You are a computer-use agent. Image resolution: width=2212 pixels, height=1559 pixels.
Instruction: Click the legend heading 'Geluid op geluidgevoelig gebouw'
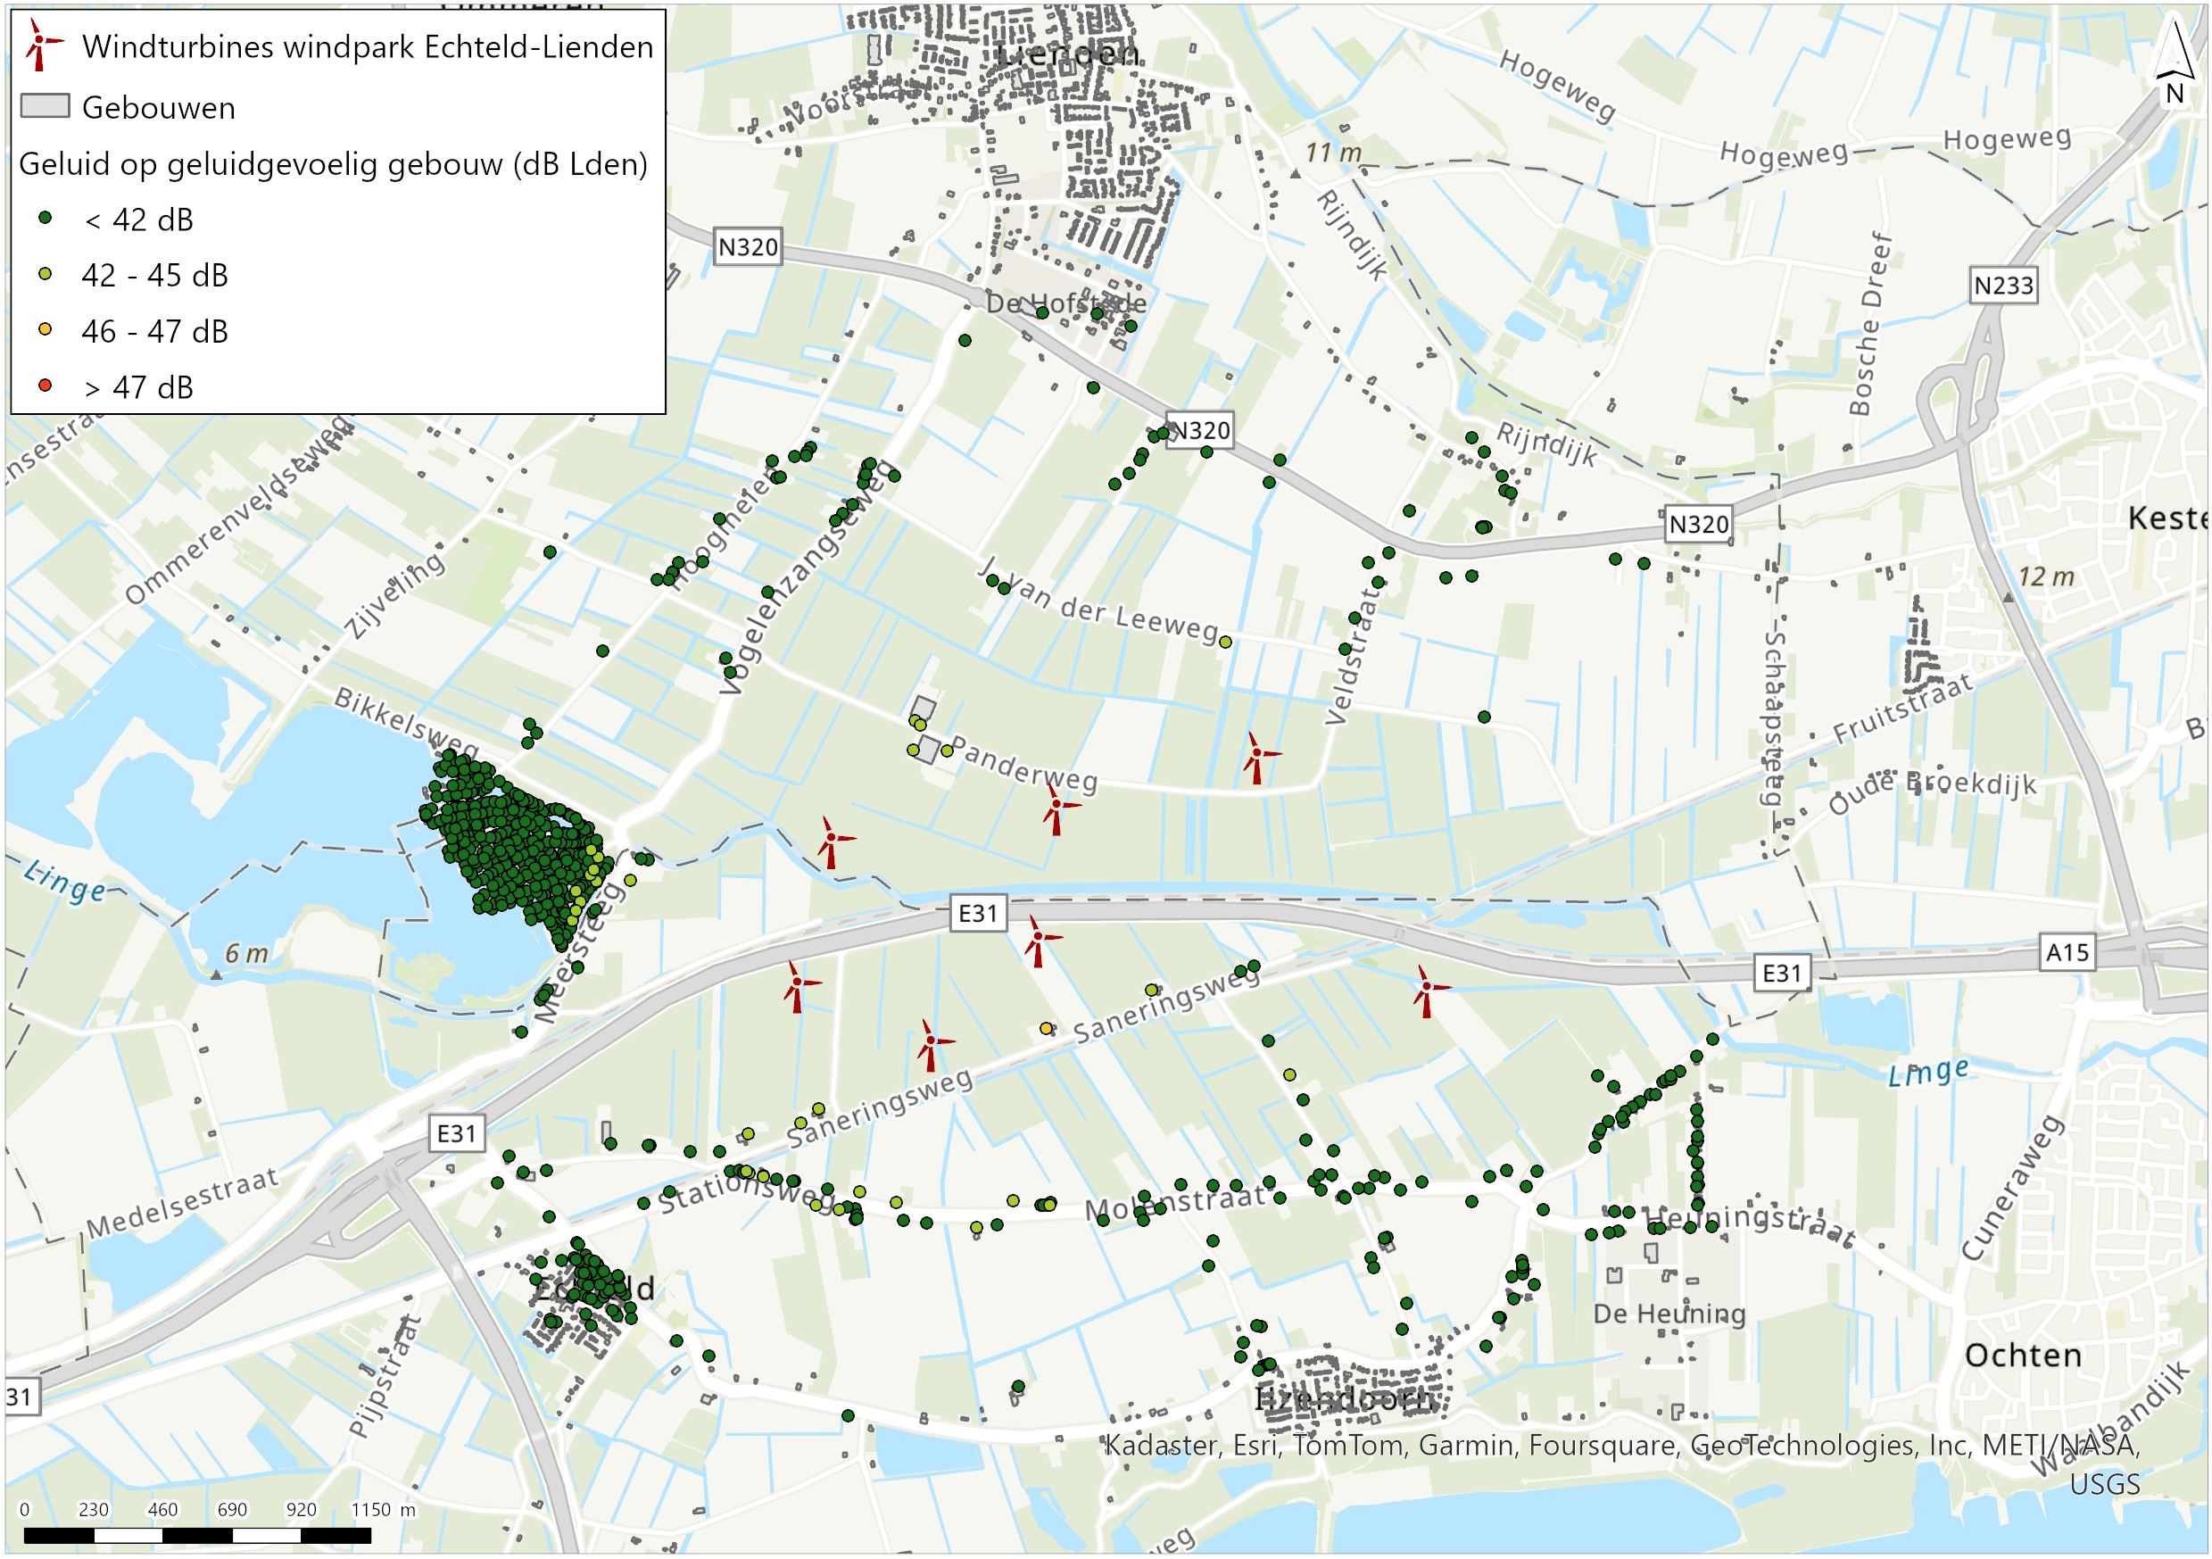[x=332, y=164]
